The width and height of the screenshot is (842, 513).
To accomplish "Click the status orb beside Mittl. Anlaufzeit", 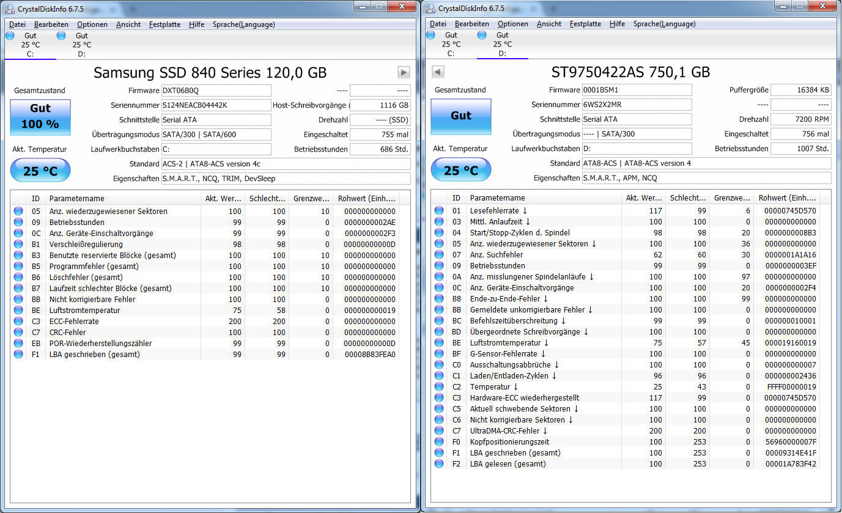I will (x=439, y=222).
